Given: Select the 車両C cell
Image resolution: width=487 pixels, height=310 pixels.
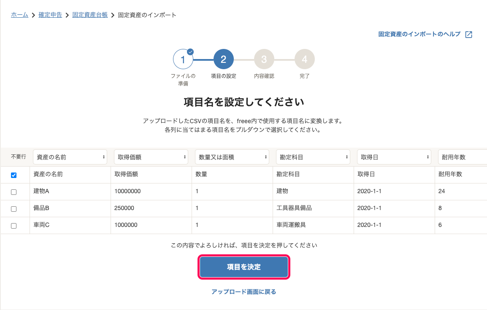Looking at the screenshot, I should click(70, 225).
